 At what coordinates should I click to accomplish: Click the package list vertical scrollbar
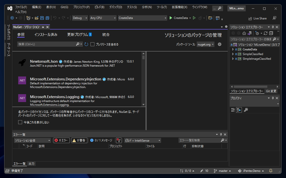[x=143, y=79]
